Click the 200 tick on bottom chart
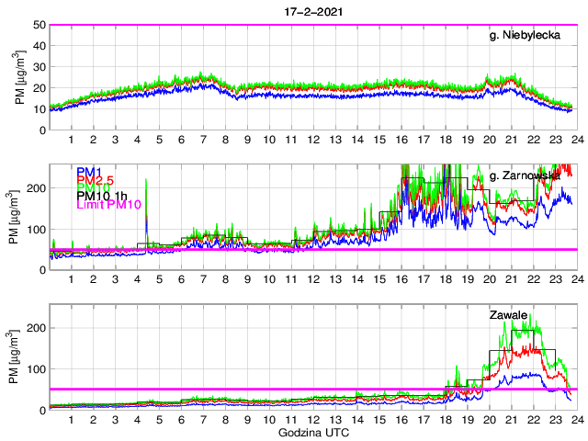The image size is (588, 441). click(36, 327)
